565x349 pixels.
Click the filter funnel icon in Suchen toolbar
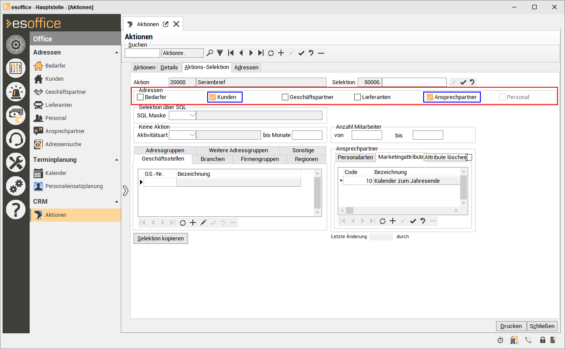coord(220,53)
